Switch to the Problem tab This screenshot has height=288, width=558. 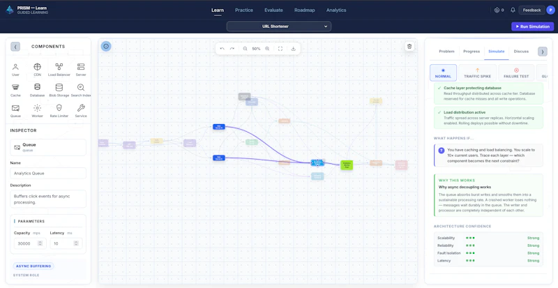click(446, 52)
